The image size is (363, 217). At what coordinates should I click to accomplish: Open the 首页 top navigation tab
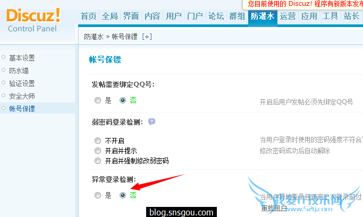88,16
